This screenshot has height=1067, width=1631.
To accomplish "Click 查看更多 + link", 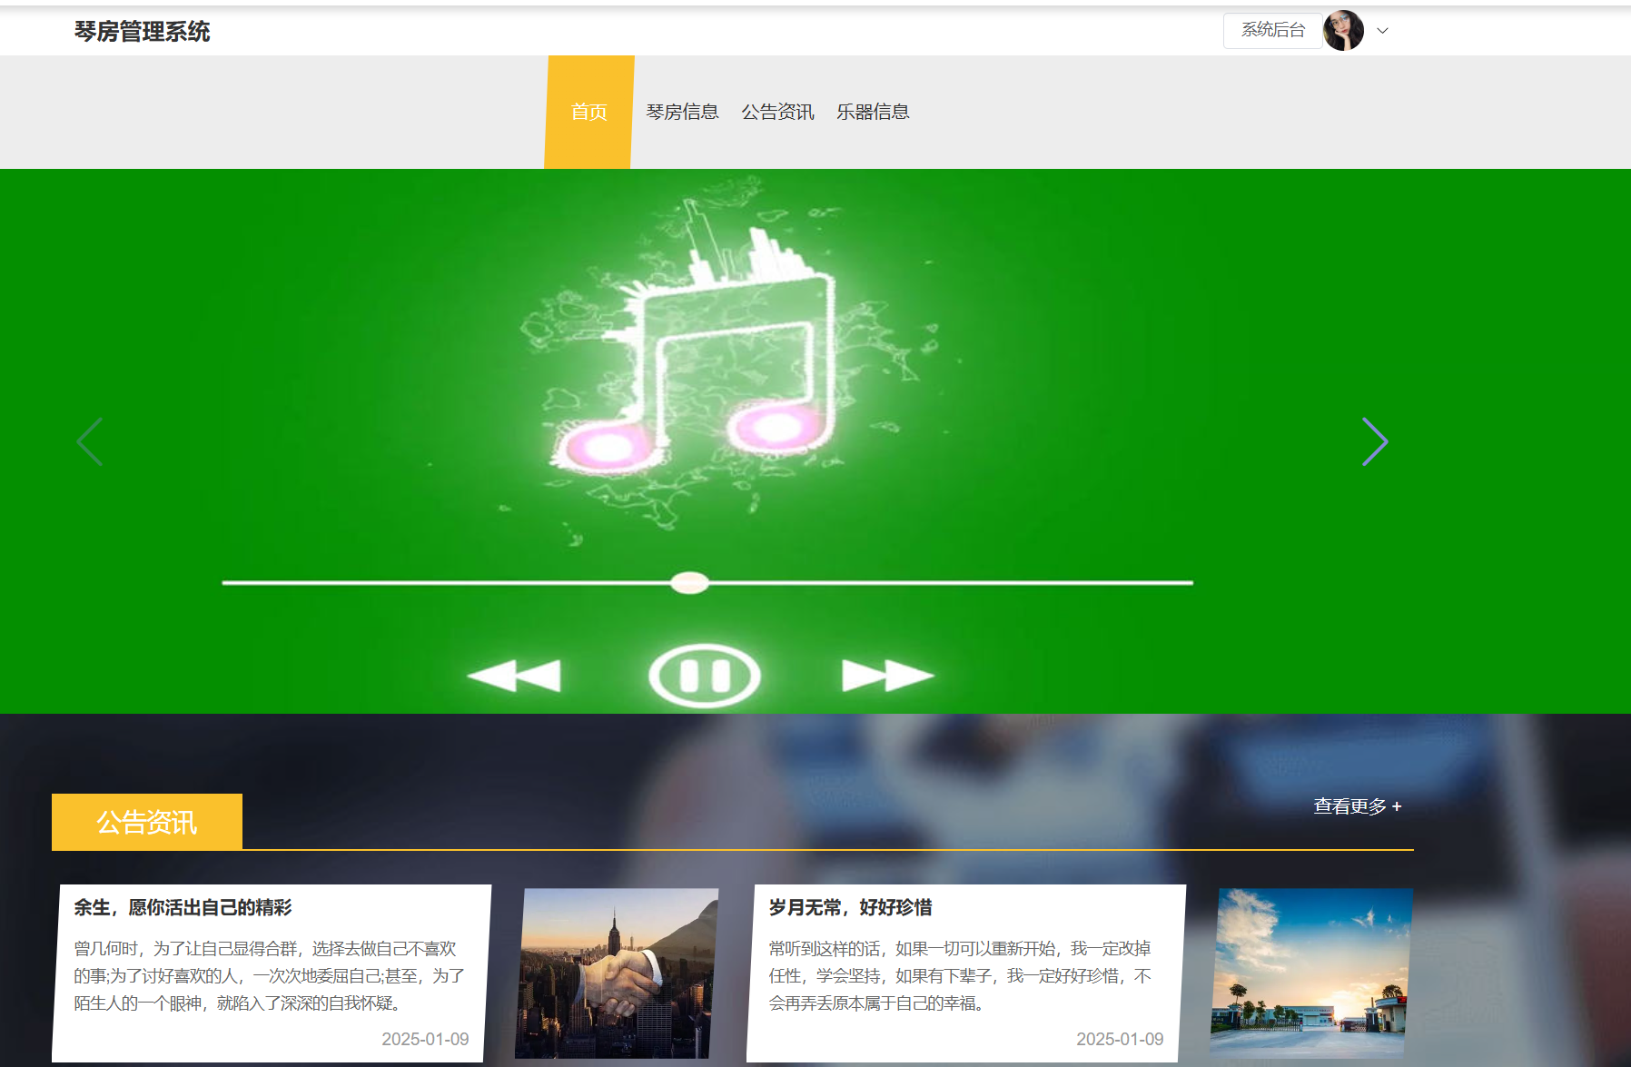I will 1357,806.
